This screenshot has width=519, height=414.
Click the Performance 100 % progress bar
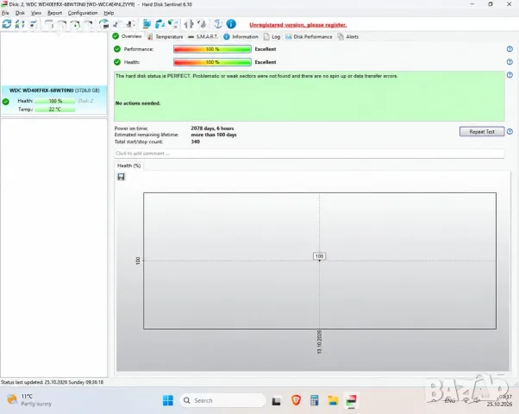(212, 49)
